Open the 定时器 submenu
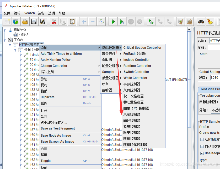Viewport: 220px width, 169px height. tap(111, 60)
